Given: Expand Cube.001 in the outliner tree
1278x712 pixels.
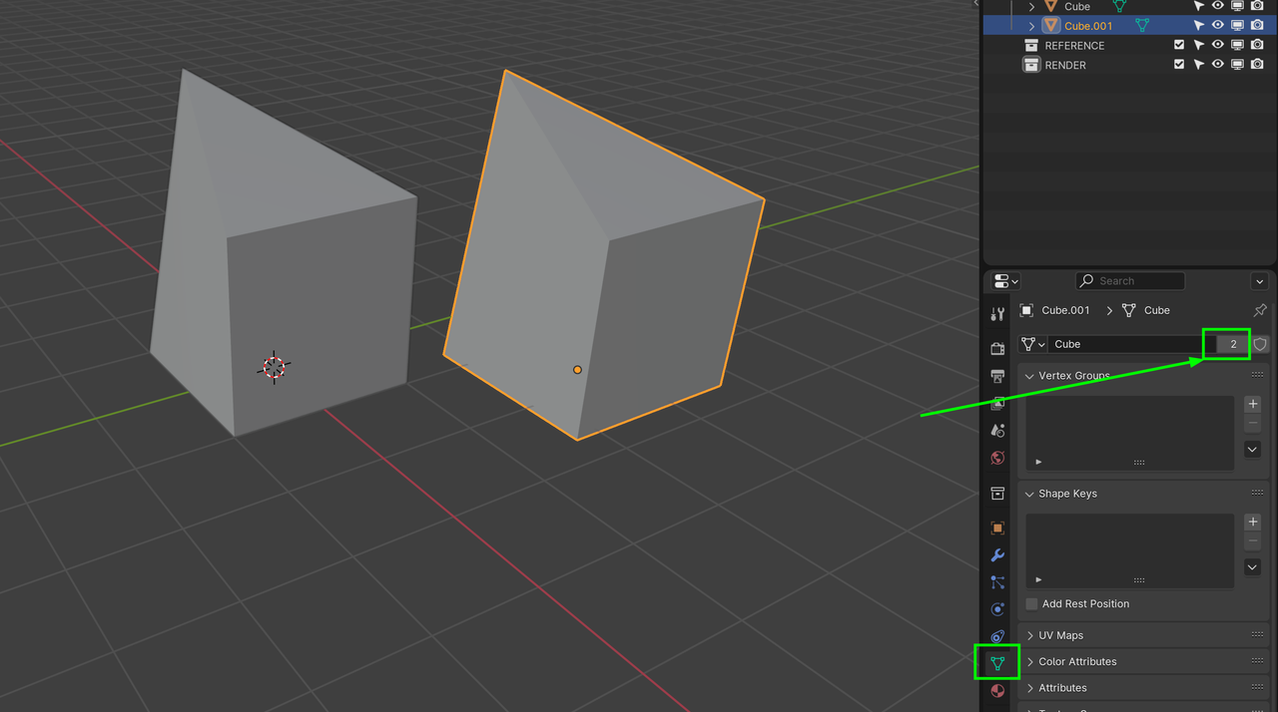Looking at the screenshot, I should [x=1032, y=26].
